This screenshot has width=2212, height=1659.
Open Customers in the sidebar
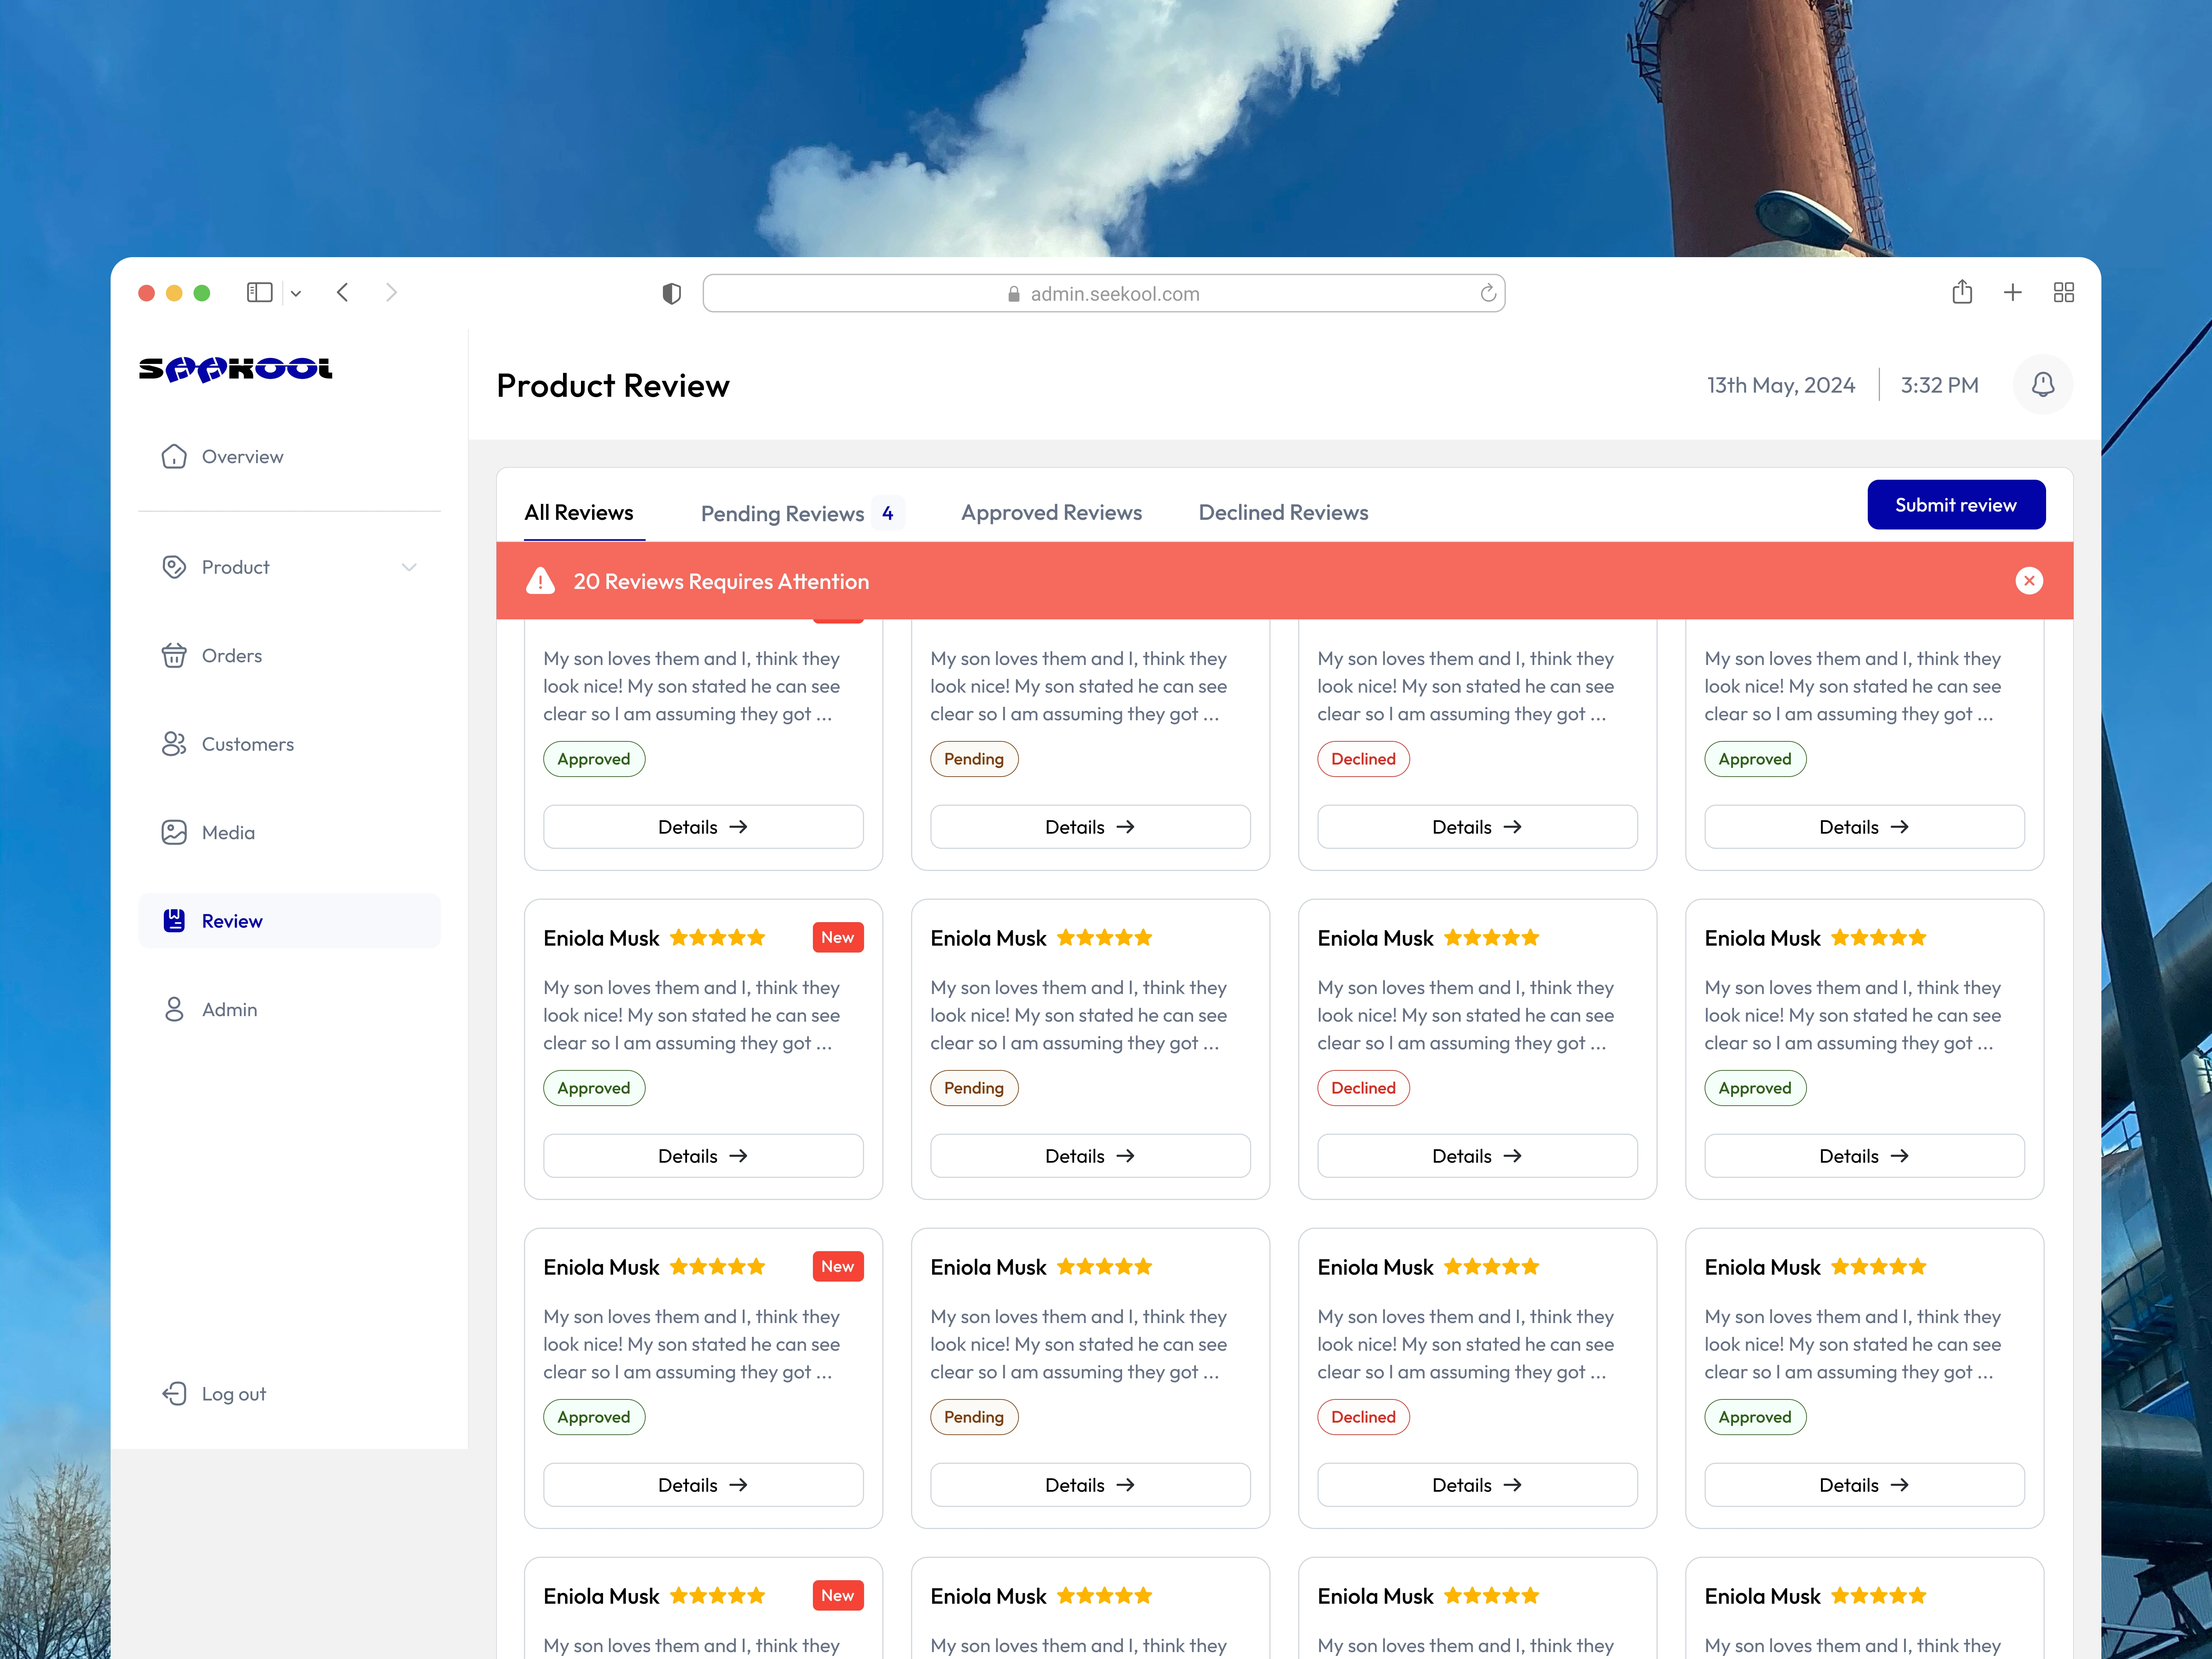(289, 744)
